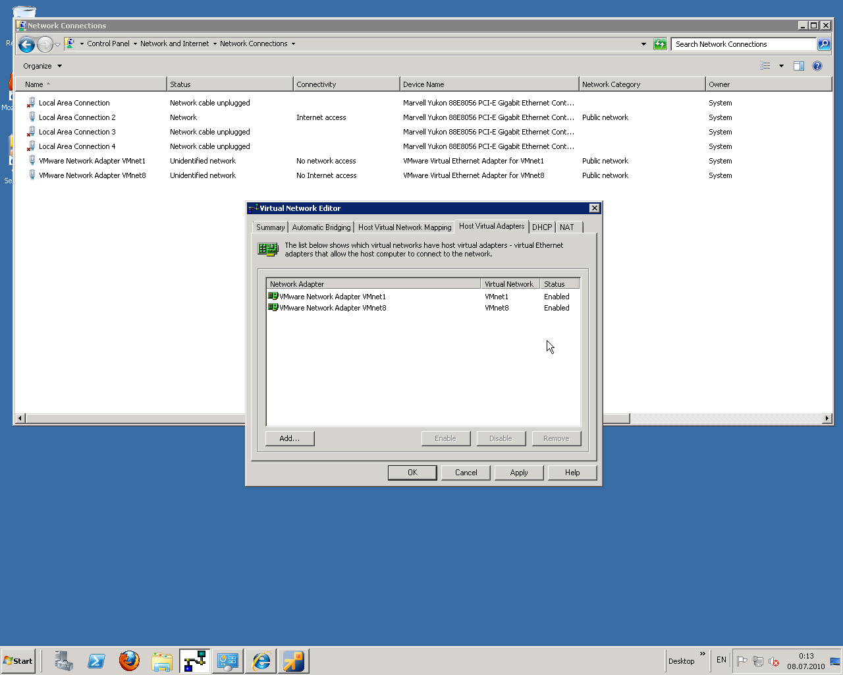This screenshot has height=675, width=843.
Task: Select the Host Virtual Adapters tab
Action: 492,226
